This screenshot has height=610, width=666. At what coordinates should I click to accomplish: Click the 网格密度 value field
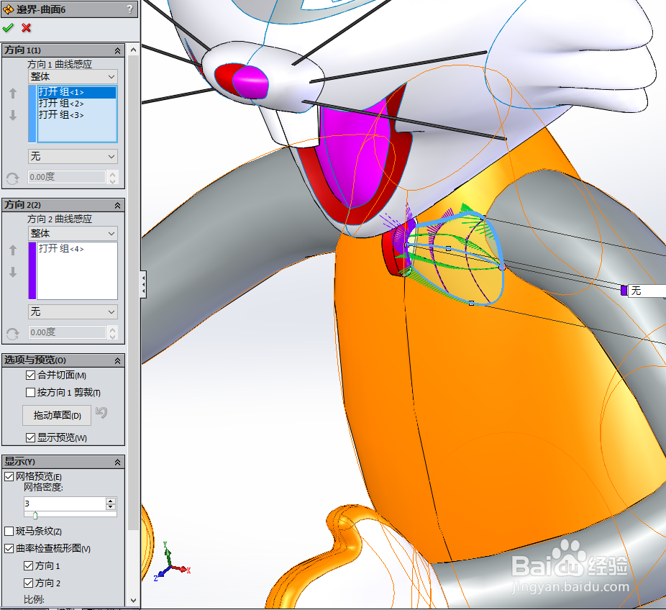(x=65, y=504)
